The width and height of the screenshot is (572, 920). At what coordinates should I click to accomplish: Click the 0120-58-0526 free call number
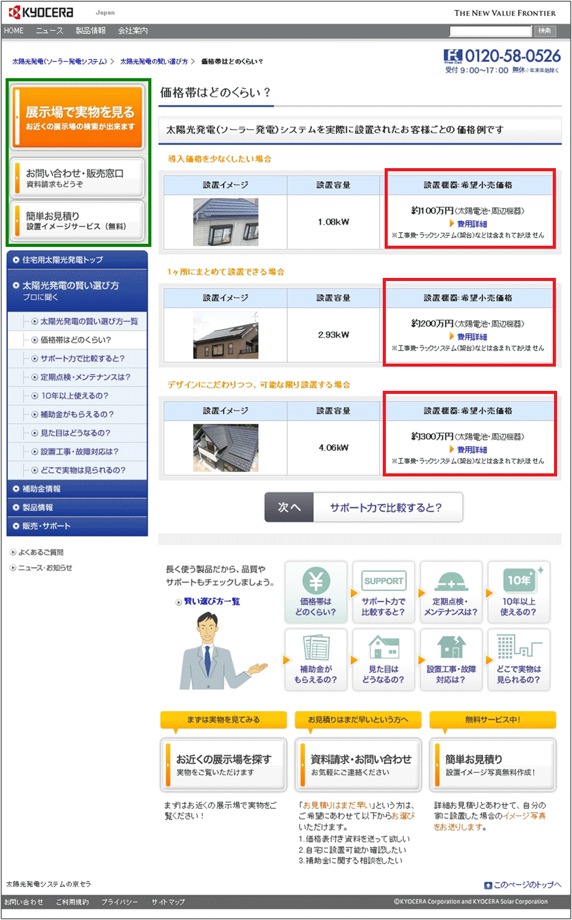coord(512,56)
